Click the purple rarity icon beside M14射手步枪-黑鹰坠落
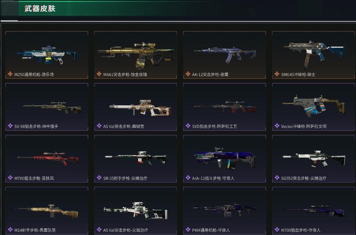The height and width of the screenshot is (235, 356). tap(10, 230)
